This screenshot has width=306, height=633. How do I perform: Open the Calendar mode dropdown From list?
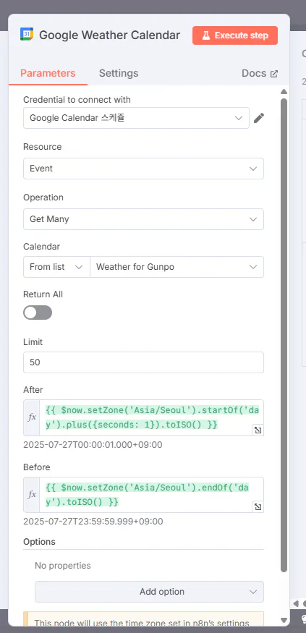56,267
